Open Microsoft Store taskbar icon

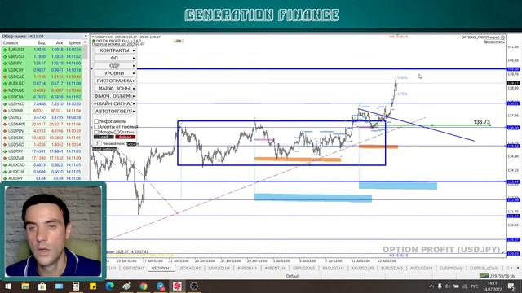42,286
